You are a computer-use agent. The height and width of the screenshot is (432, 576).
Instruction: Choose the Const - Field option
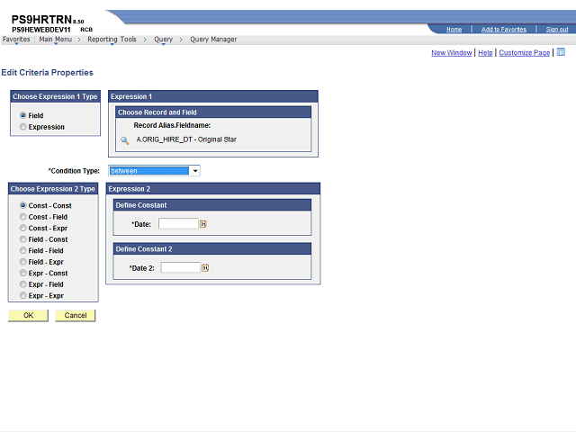coord(23,217)
